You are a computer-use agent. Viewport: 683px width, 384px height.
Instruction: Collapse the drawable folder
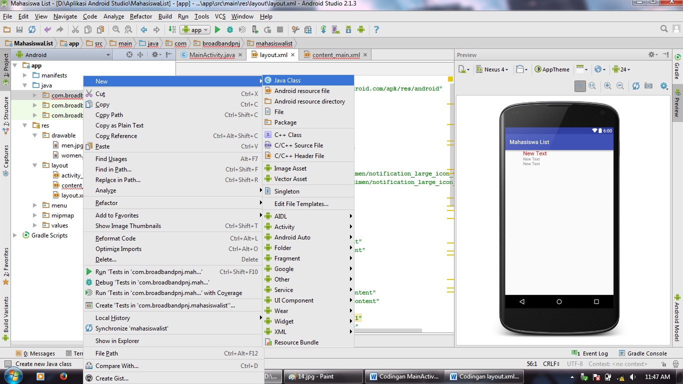(34, 135)
